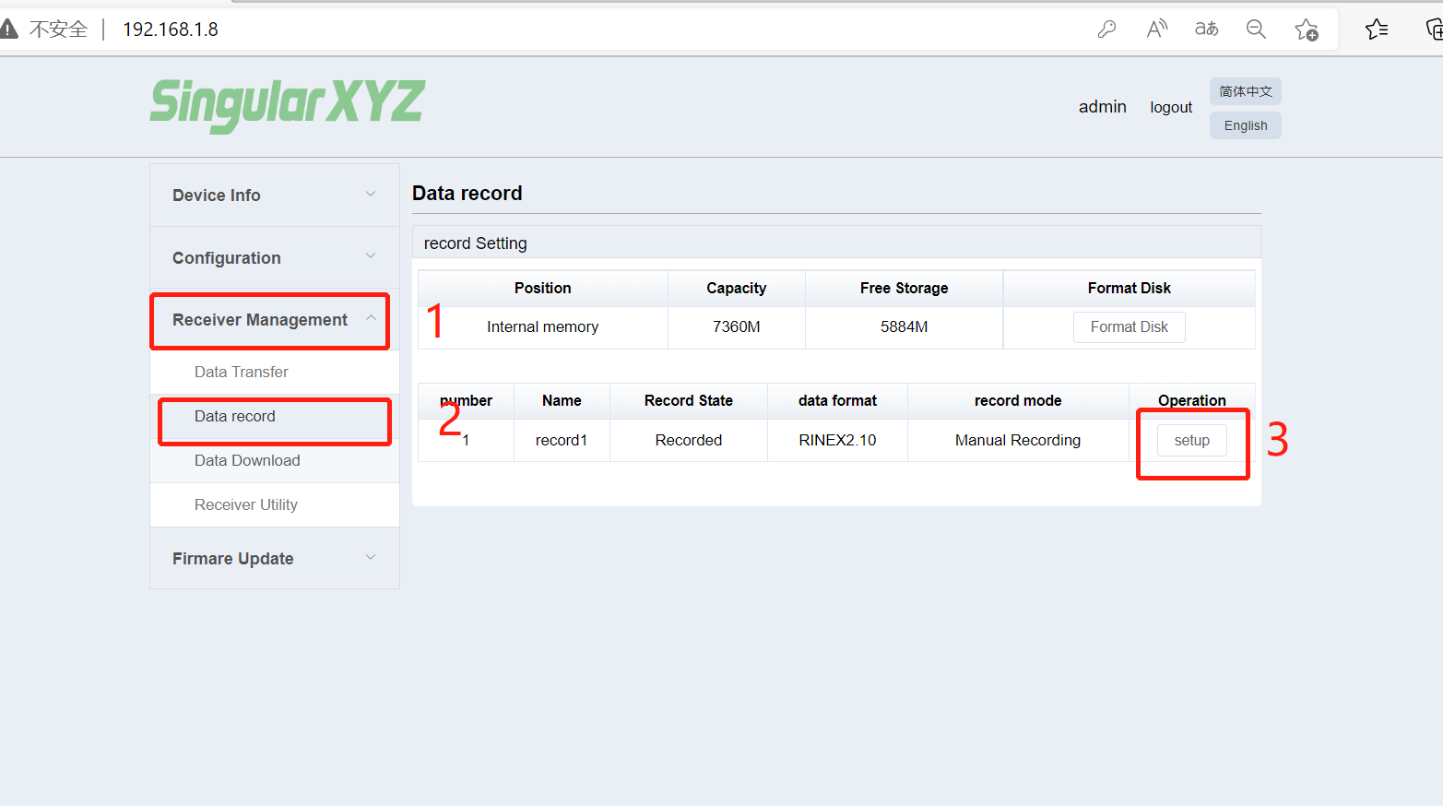1443x806 pixels.
Task: Click the logout link
Action: click(x=1171, y=108)
